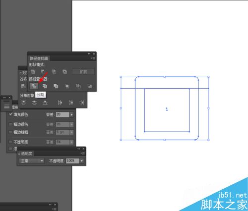Screen dimensions: 248x211
Task: Toggle the blending mode checkbox, bottom row
Action: [x=10, y=149]
